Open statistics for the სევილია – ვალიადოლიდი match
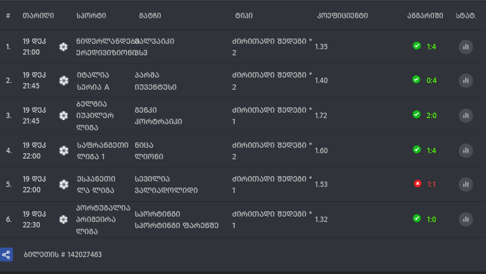Screen dimensions: 486x274 click(466, 184)
